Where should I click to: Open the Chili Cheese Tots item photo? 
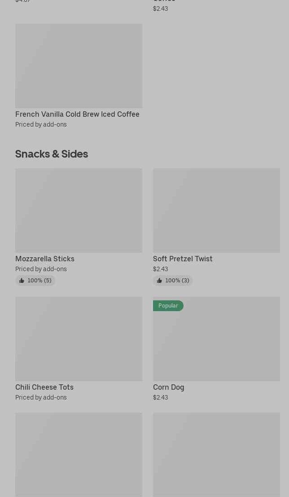click(79, 339)
